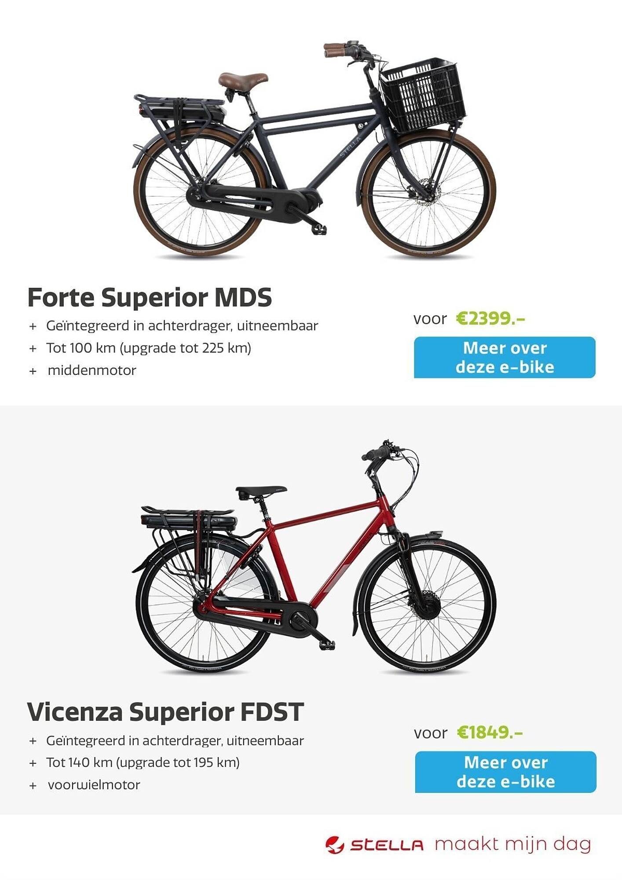This screenshot has width=622, height=880.
Task: Click the Tot 100 km upgrade text
Action: (149, 348)
